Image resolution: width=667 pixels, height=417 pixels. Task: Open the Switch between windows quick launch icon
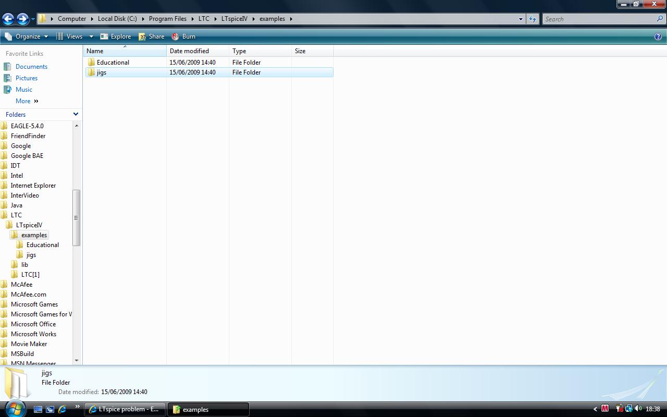(x=50, y=409)
